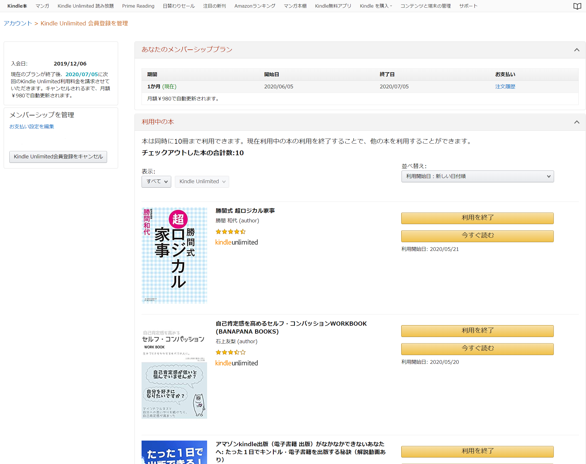Open セルフ・コンパッション WORK BOOK cover thumbnail
Viewport: 586px width, 464px height.
point(174,373)
